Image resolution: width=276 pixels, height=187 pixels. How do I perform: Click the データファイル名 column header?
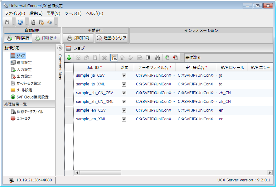(x=155, y=67)
